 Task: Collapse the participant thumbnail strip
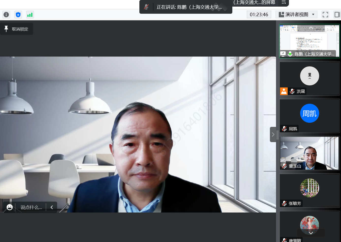click(273, 134)
